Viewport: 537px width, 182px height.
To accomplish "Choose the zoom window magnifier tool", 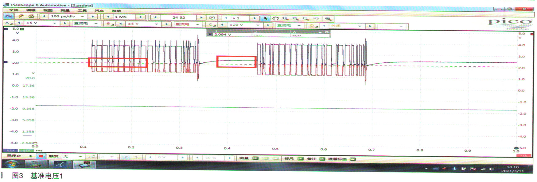I will 285,18.
